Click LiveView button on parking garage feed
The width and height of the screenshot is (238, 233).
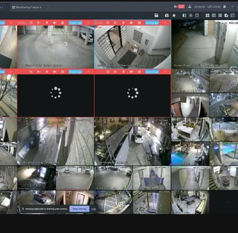click(76, 23)
